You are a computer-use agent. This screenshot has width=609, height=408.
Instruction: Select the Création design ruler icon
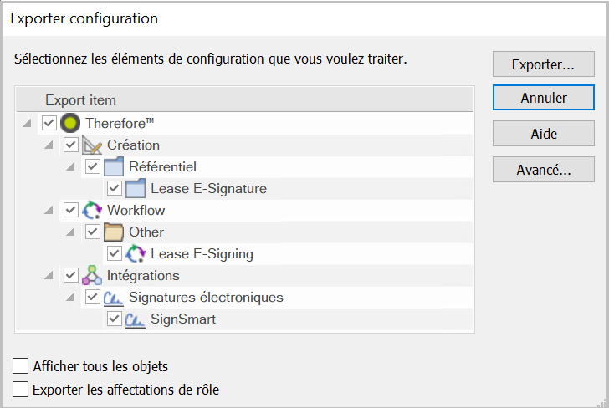(x=92, y=145)
